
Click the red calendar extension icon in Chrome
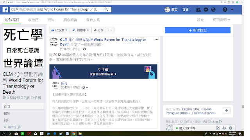(x=229, y=2)
